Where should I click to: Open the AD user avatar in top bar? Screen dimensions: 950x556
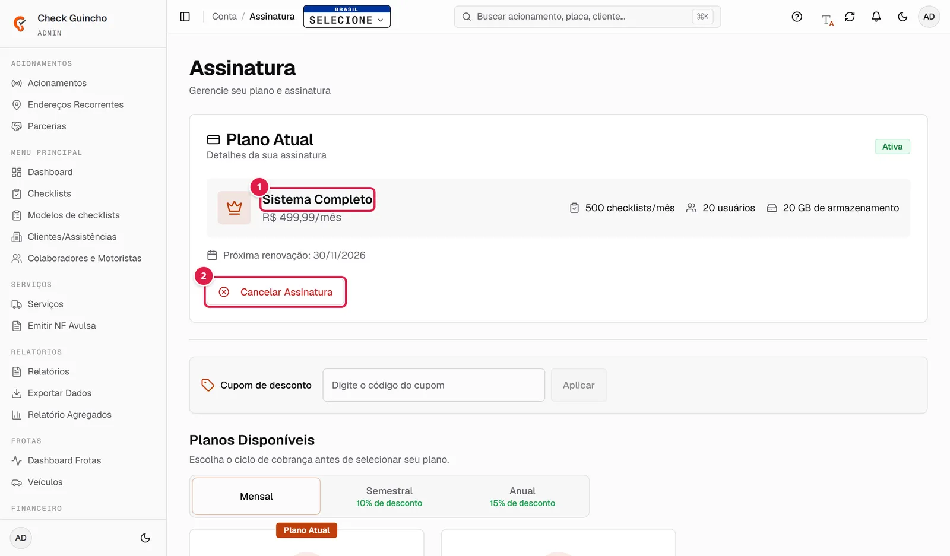pos(929,17)
